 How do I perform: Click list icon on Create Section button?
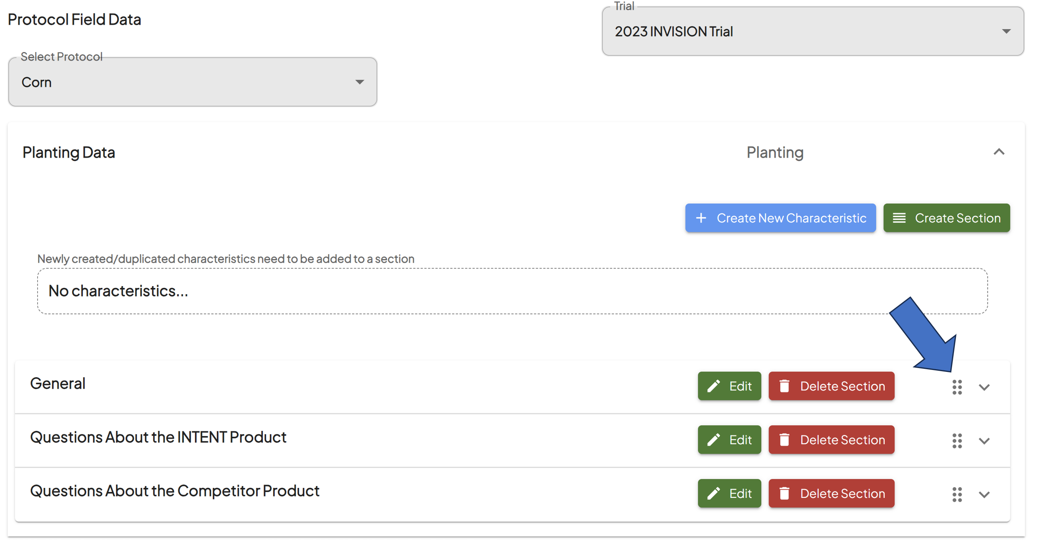coord(899,218)
